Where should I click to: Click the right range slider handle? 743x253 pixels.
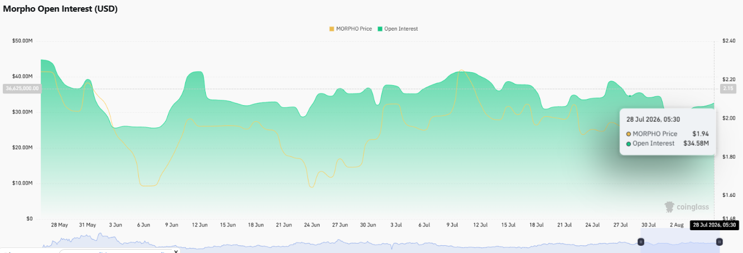(x=720, y=242)
